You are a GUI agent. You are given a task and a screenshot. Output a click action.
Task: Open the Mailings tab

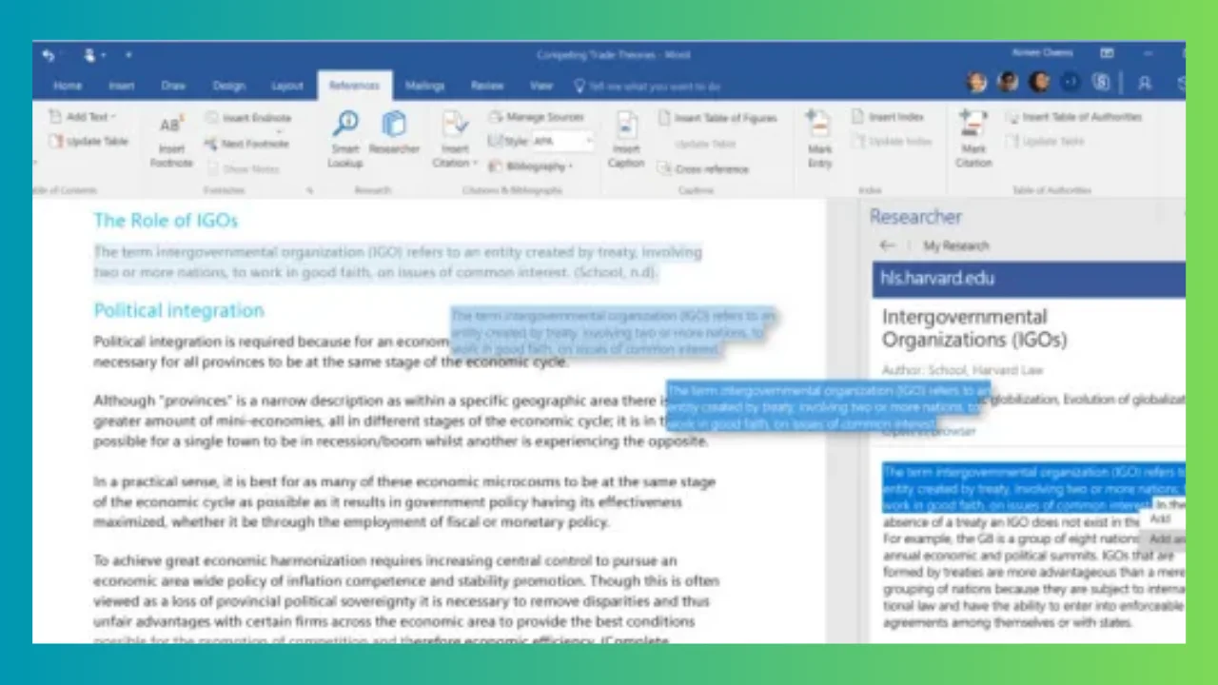424,86
